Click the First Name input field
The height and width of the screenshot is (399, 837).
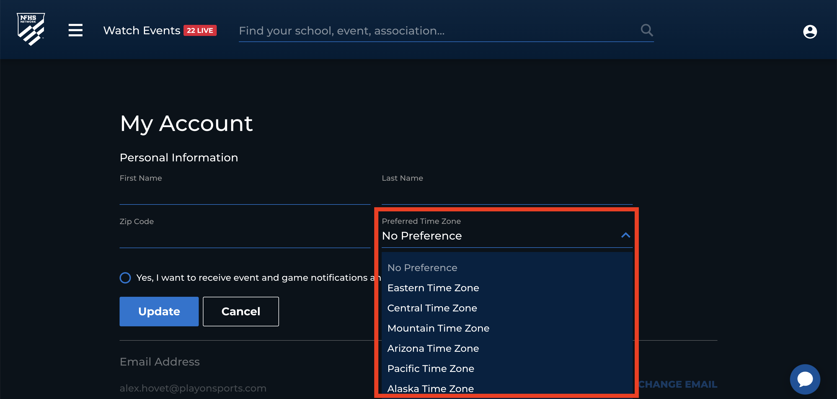coord(245,195)
